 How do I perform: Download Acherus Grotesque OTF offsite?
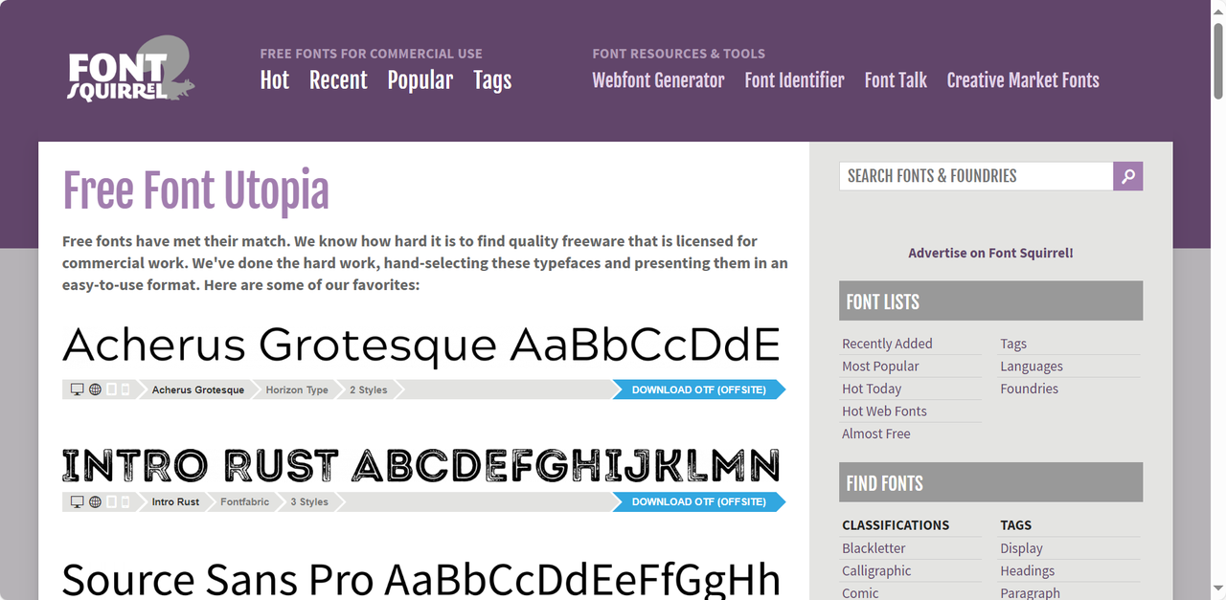pyautogui.click(x=698, y=389)
